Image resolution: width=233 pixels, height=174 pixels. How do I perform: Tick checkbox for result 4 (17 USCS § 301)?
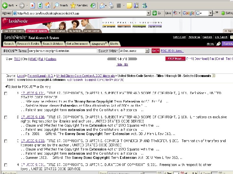(6, 165)
